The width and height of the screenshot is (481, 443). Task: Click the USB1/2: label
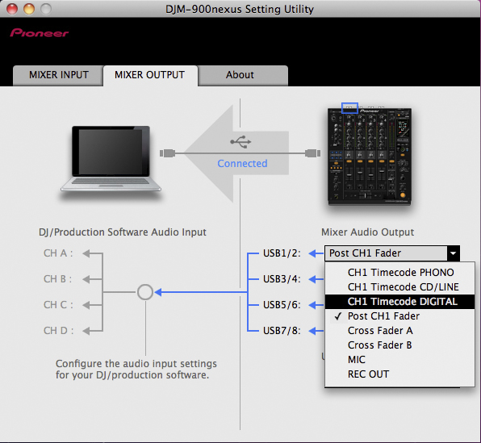click(x=282, y=253)
